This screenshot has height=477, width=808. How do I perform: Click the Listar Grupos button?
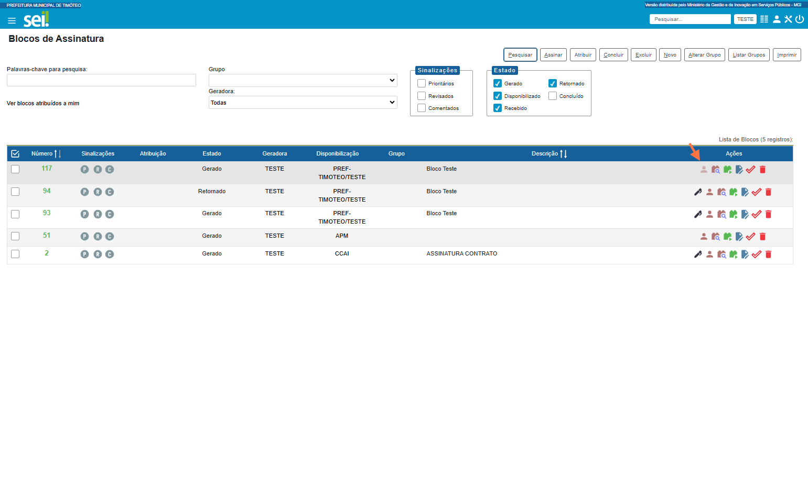tap(749, 55)
